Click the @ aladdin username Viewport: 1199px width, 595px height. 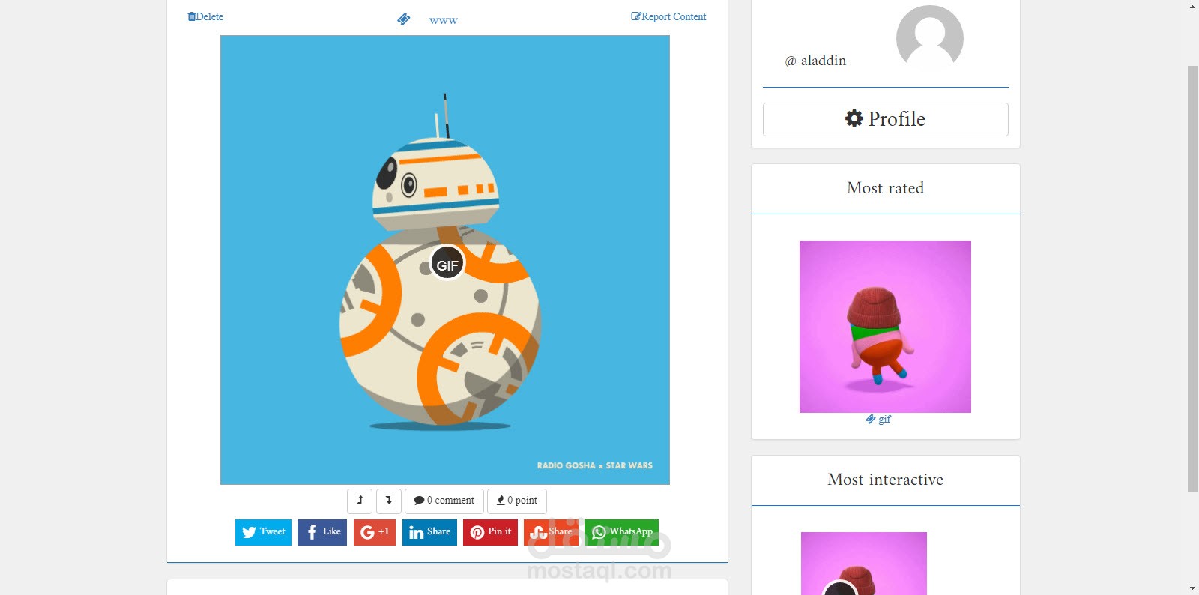coord(815,61)
